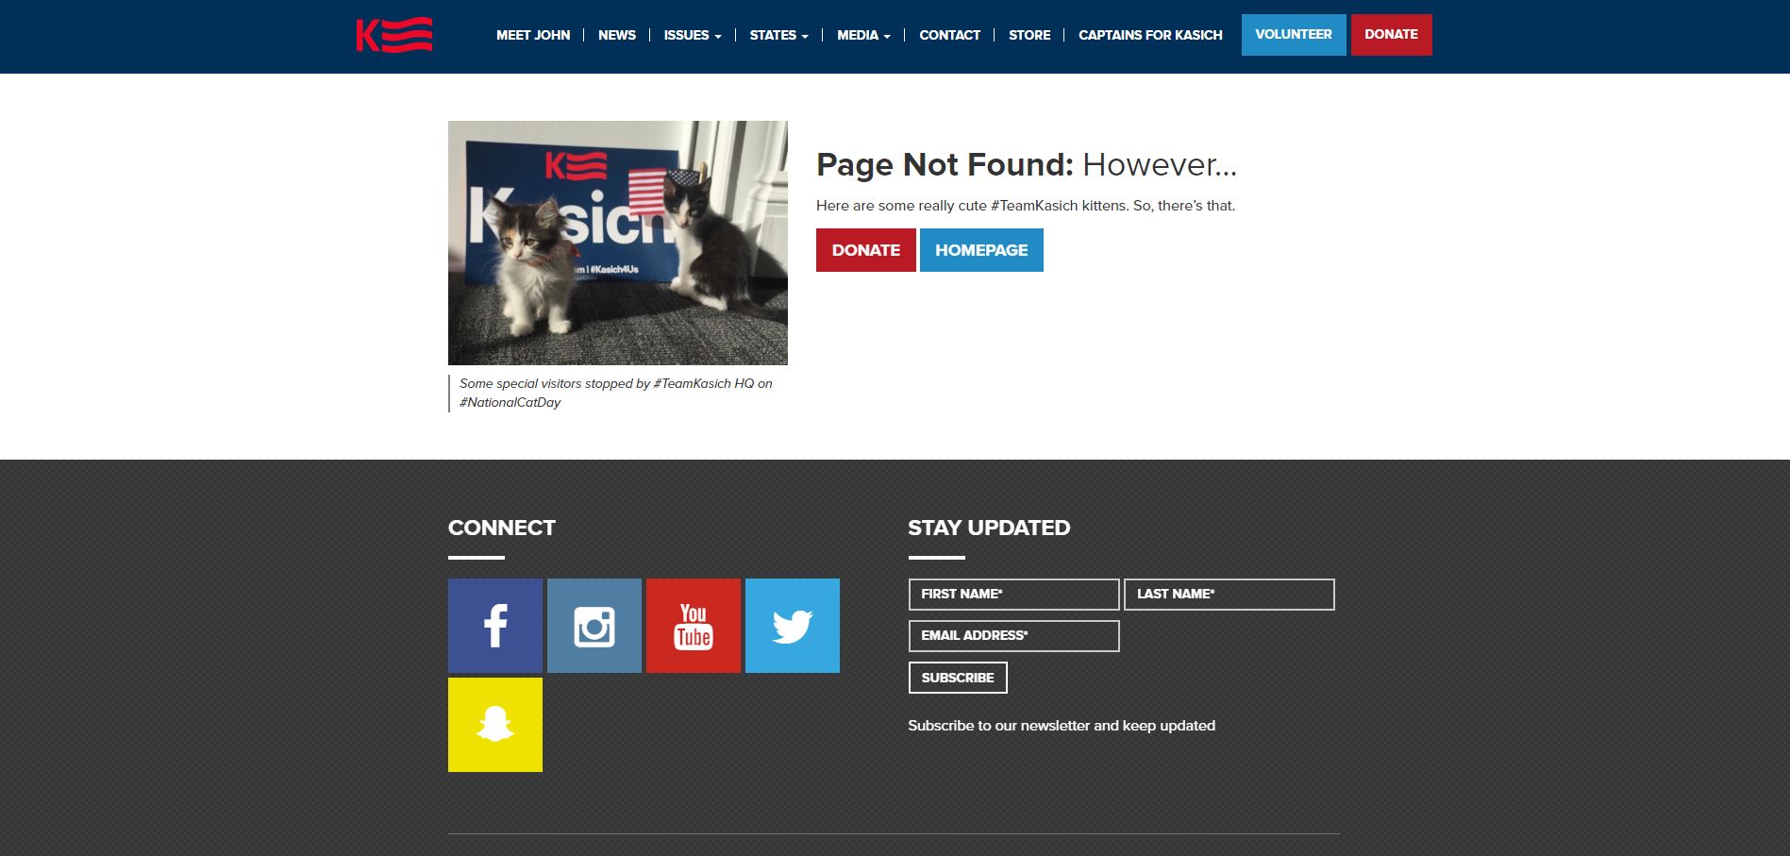Expand the Media dropdown menu
The width and height of the screenshot is (1790, 856).
(x=863, y=35)
